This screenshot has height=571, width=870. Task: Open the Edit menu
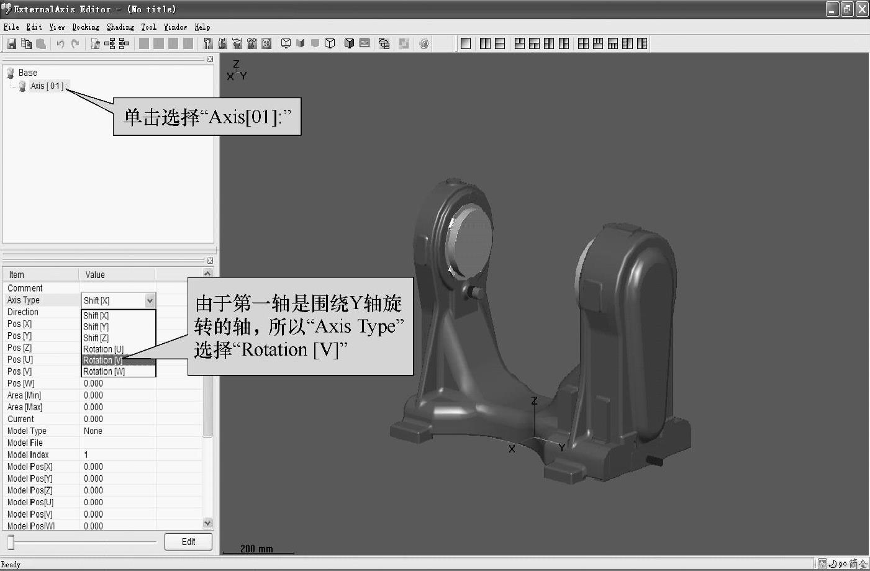click(34, 27)
